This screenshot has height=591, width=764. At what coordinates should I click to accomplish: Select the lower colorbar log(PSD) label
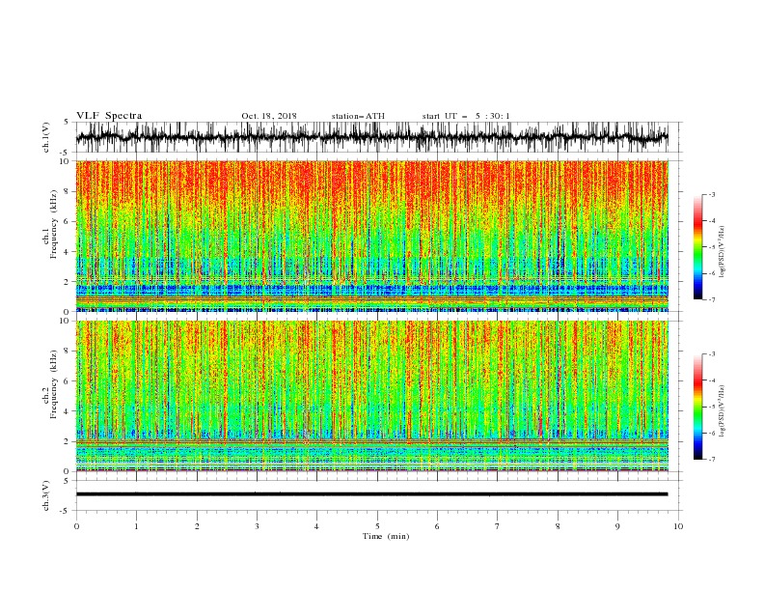(x=723, y=410)
